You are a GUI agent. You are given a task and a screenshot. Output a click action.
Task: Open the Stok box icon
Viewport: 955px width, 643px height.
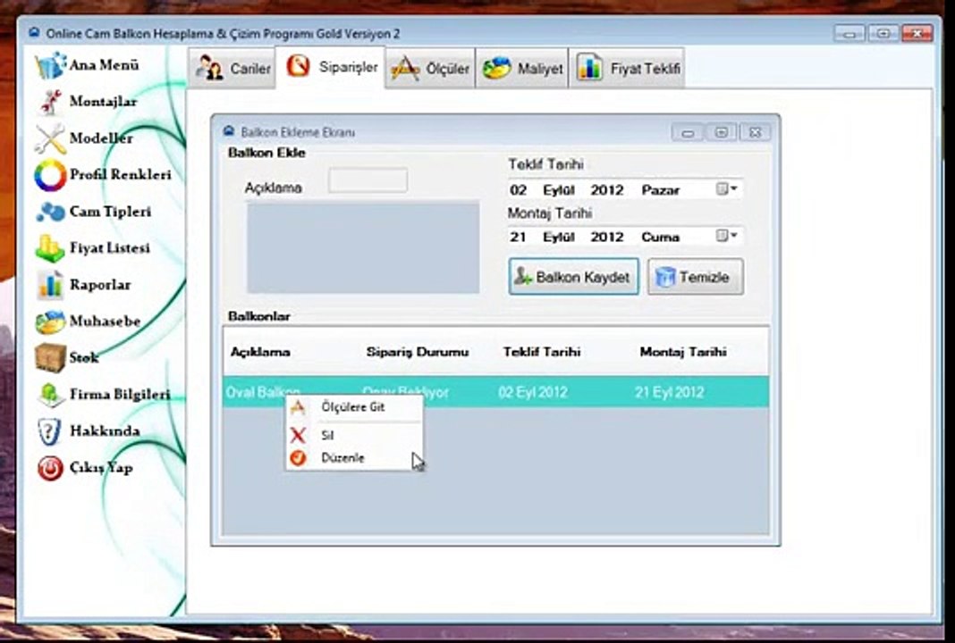[x=50, y=358]
